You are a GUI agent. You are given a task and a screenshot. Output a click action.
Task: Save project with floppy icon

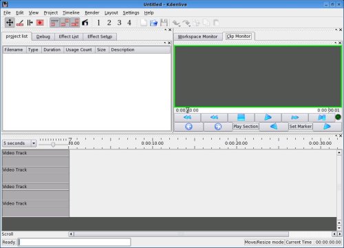coord(164,23)
